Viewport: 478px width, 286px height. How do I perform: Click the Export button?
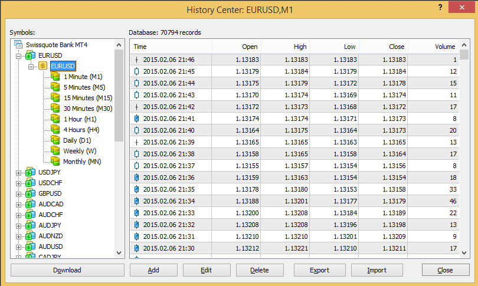(x=319, y=270)
